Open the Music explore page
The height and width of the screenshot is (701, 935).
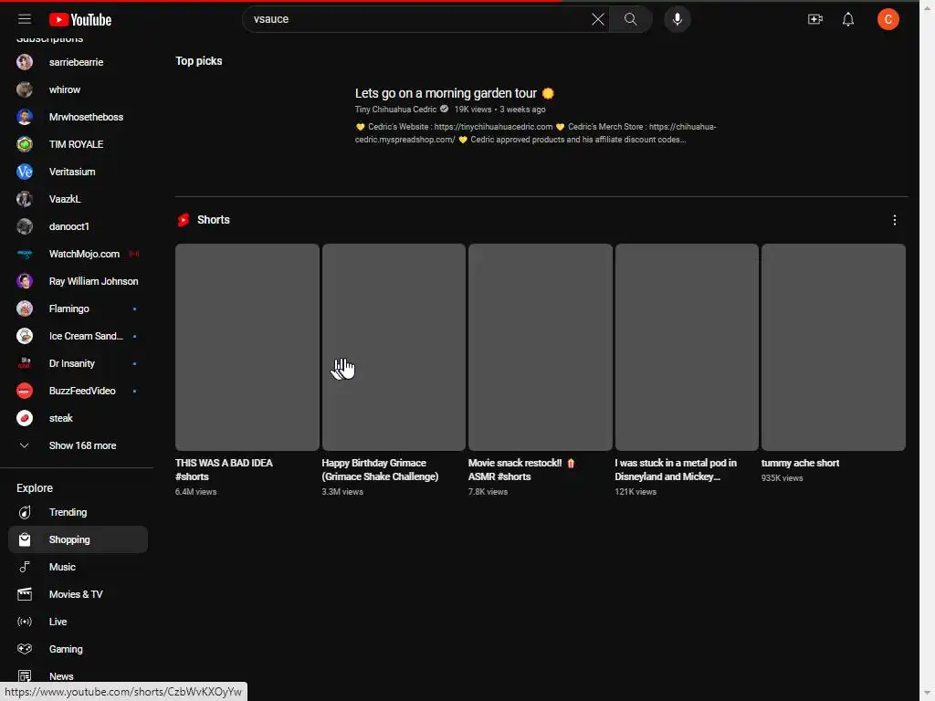tap(78, 567)
